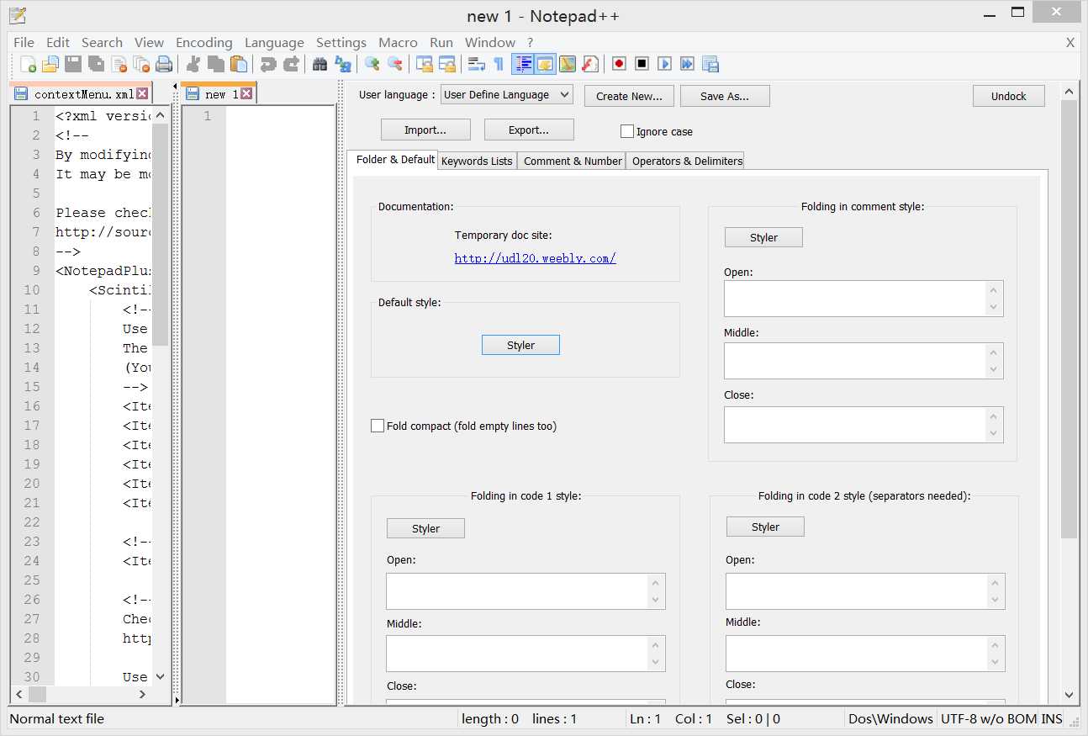Open the Document Map toolbar icon
The image size is (1088, 736).
568,64
